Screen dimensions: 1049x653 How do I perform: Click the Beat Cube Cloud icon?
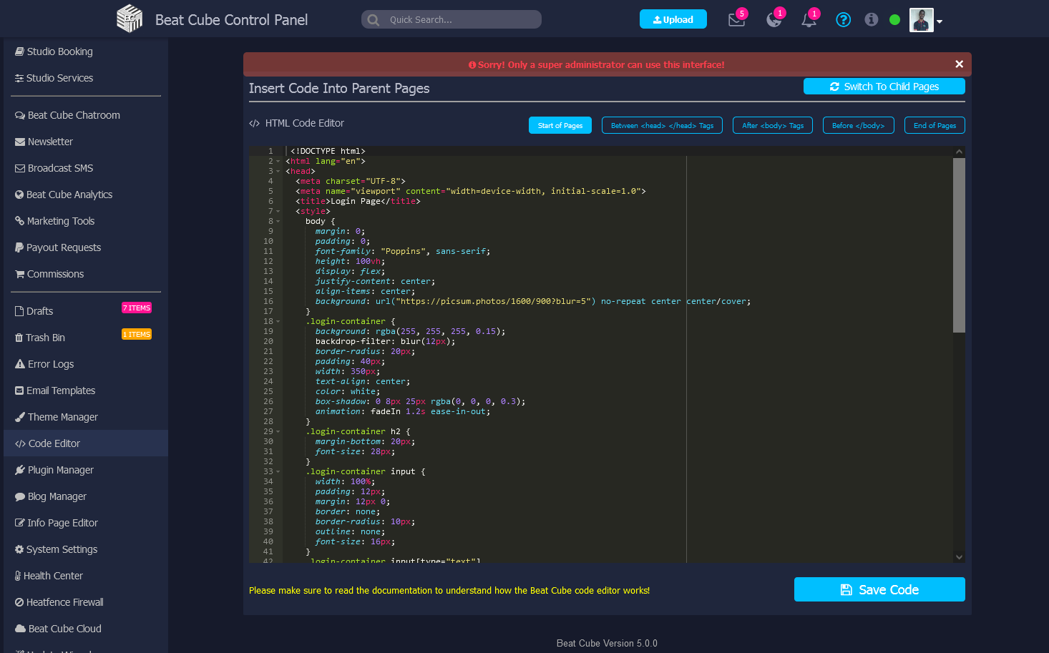[19, 628]
